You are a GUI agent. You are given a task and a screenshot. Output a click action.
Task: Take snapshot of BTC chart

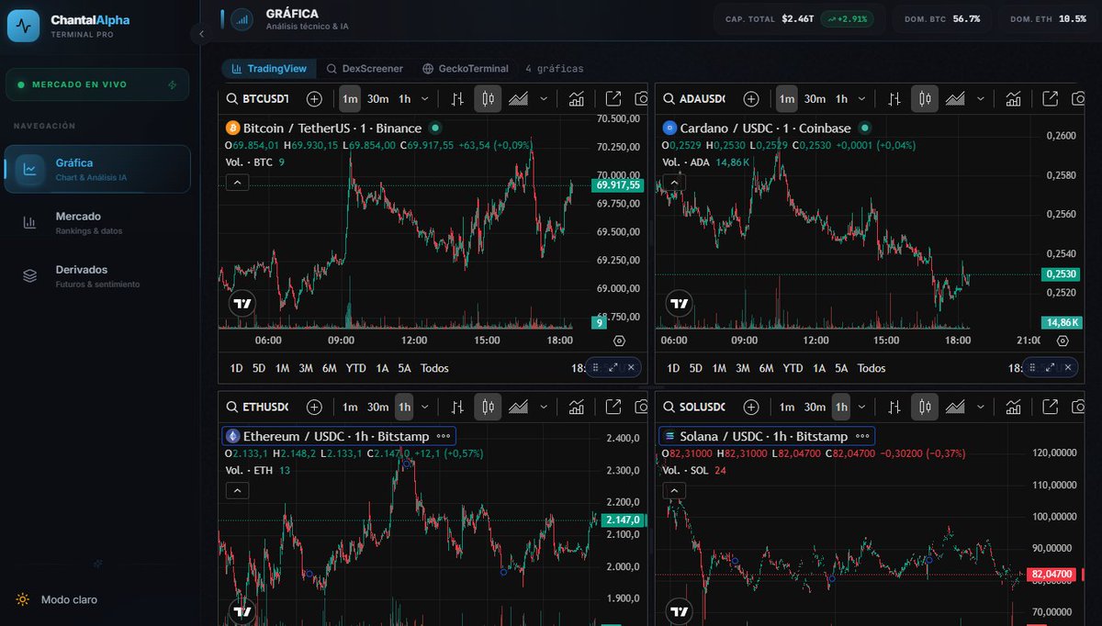(642, 99)
